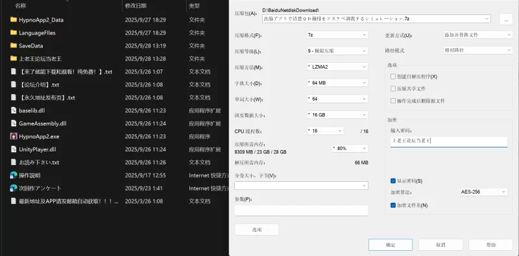Enable 创建自解压程序(X) checkbox
This screenshot has height=256, width=519.
coord(393,77)
